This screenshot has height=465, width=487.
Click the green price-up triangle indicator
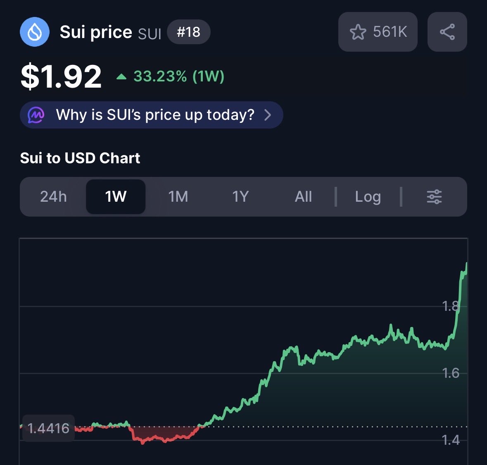[x=121, y=76]
